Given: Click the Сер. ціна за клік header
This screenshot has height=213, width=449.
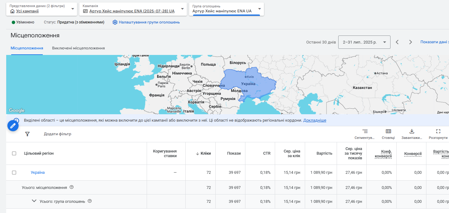Looking at the screenshot, I should pyautogui.click(x=292, y=153).
